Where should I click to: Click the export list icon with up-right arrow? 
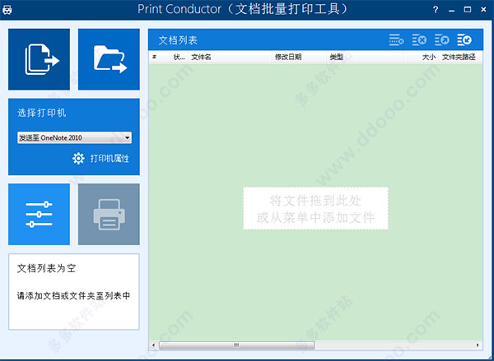pyautogui.click(x=441, y=40)
